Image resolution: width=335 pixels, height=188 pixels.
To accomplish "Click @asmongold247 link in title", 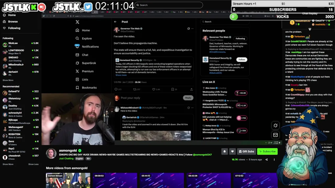I will tap(202, 155).
